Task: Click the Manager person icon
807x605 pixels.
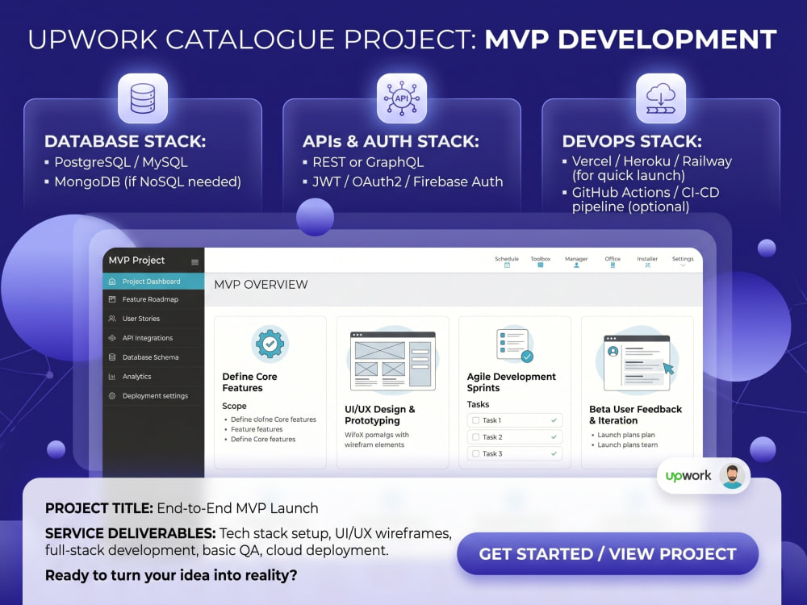Action: 576,265
